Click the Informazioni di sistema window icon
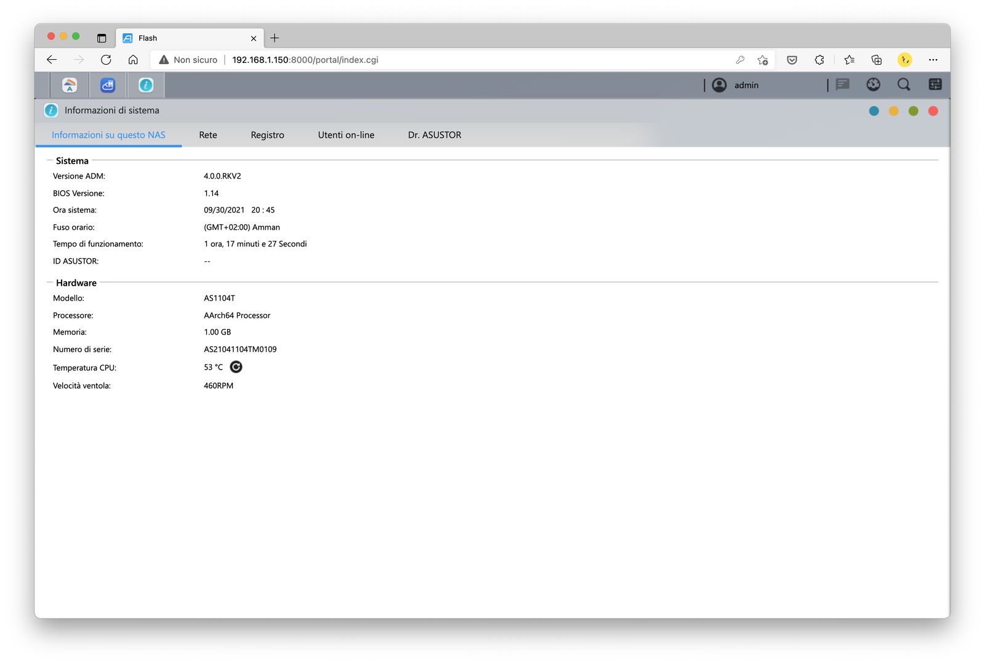Image resolution: width=985 pixels, height=664 pixels. tap(51, 110)
